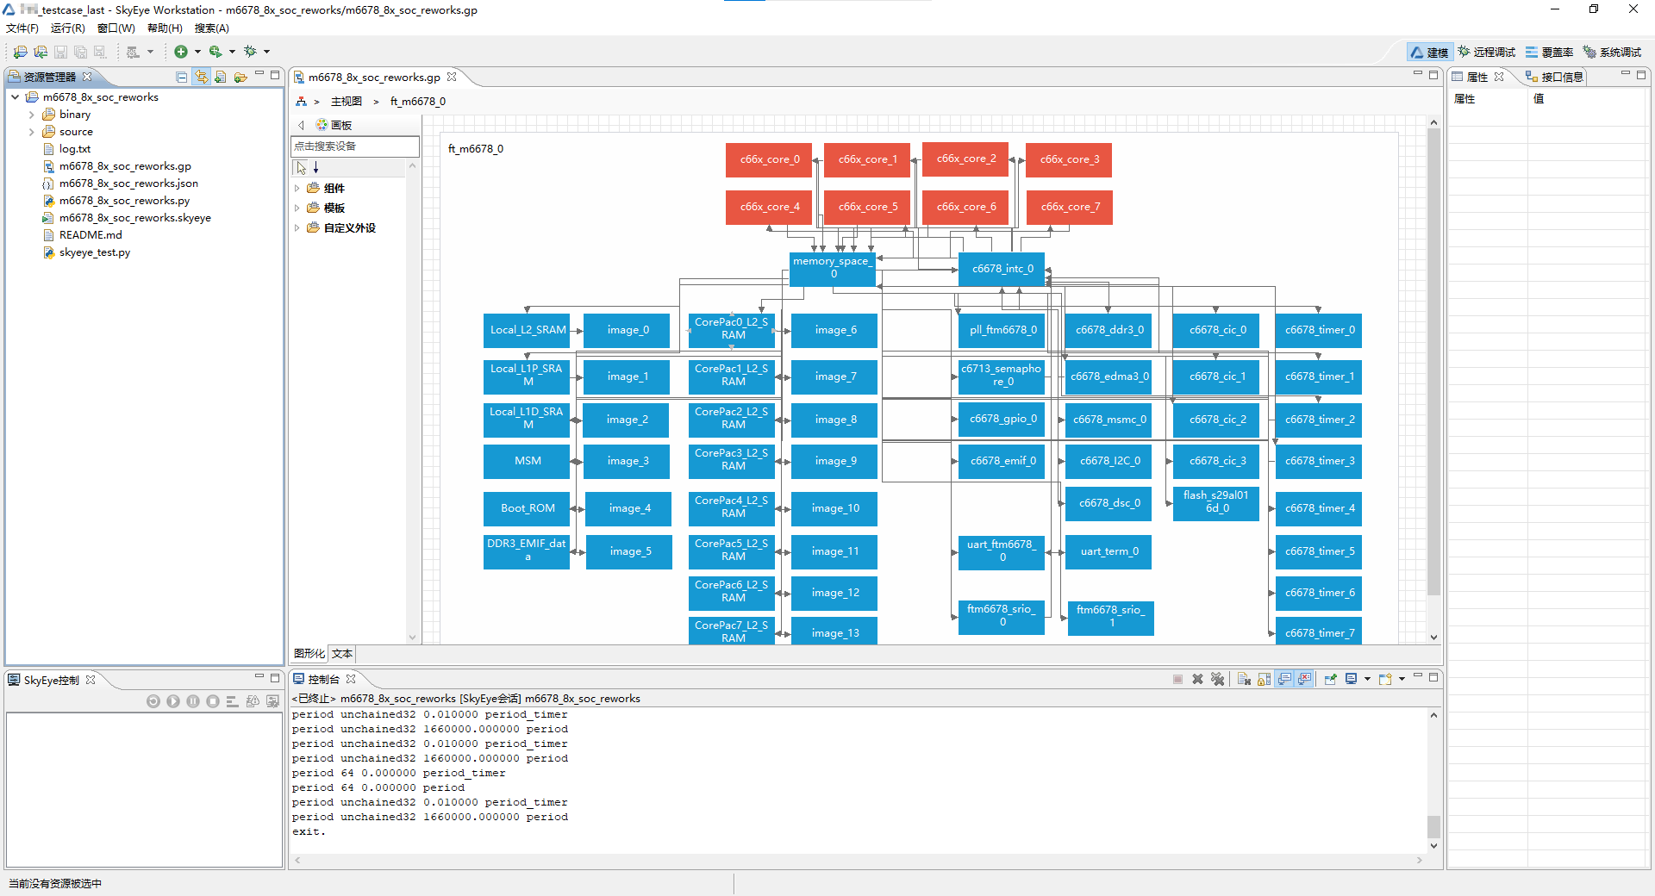Open the dropdown next to green add button
This screenshot has height=896, width=1655.
197,52
